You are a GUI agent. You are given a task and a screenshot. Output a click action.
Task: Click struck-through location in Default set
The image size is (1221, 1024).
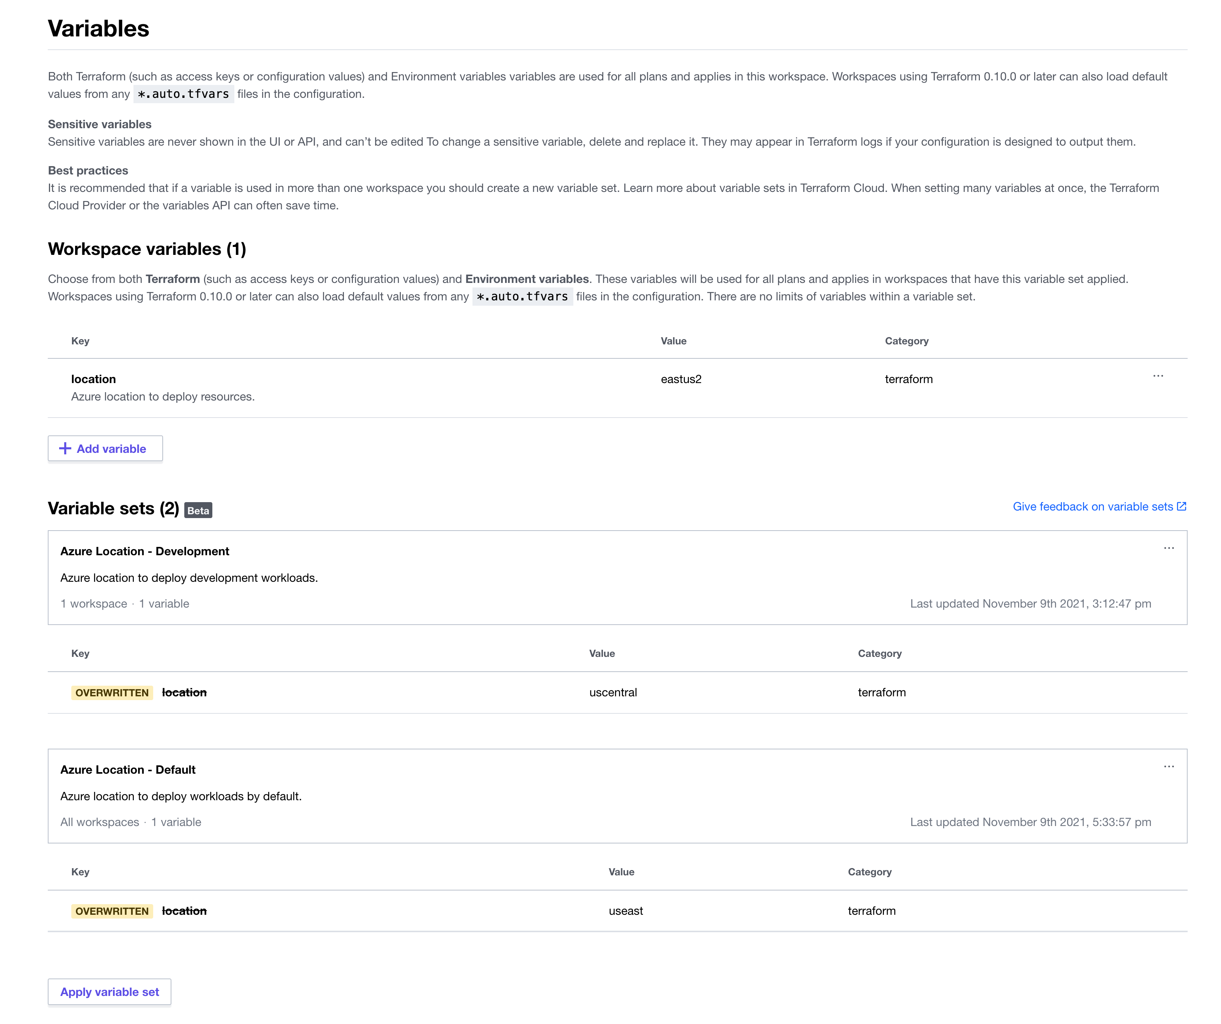pos(184,911)
